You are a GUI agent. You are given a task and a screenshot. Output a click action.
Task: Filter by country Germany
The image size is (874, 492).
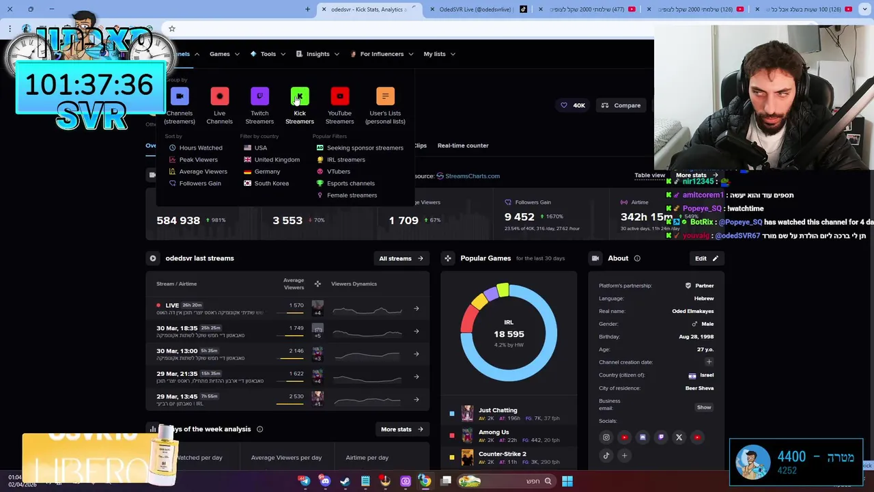(x=262, y=172)
